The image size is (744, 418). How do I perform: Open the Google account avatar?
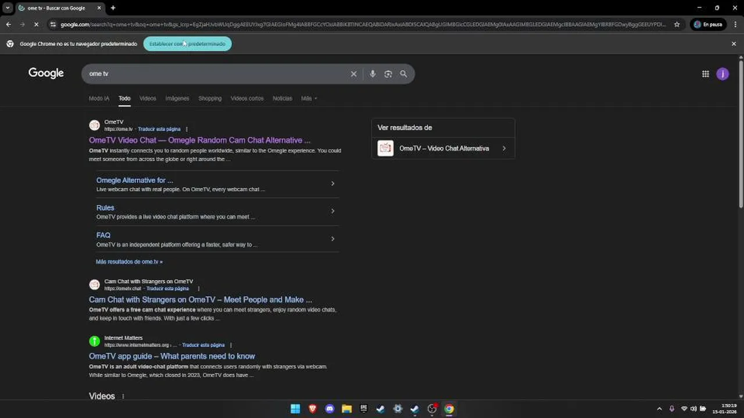tap(722, 74)
